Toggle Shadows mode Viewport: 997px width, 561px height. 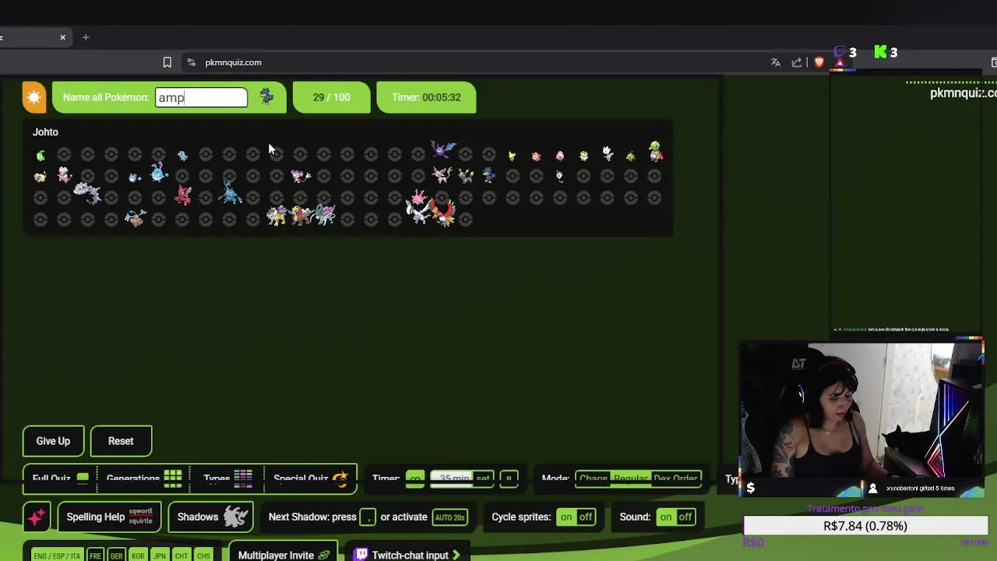(x=211, y=517)
